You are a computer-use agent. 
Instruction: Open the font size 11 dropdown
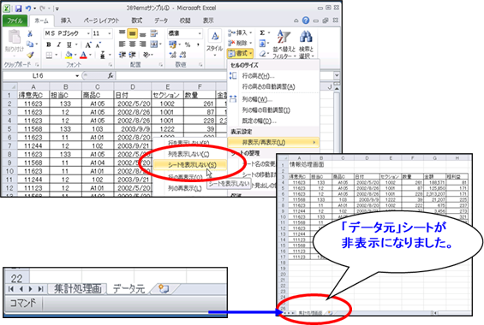pos(110,33)
